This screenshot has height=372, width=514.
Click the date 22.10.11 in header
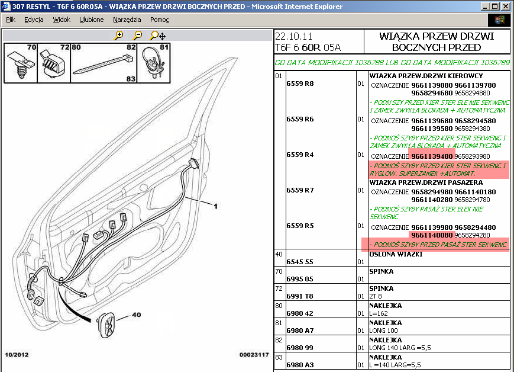tap(293, 37)
